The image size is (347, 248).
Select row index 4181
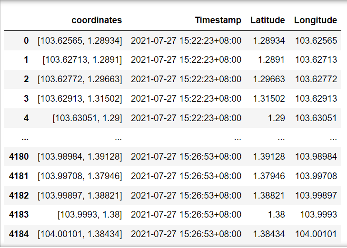pos(19,176)
